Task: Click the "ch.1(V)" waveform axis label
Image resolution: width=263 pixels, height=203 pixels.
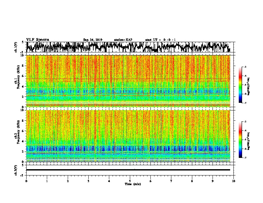Action: click(x=16, y=47)
